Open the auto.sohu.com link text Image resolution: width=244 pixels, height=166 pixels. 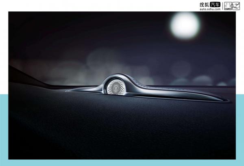point(210,9)
